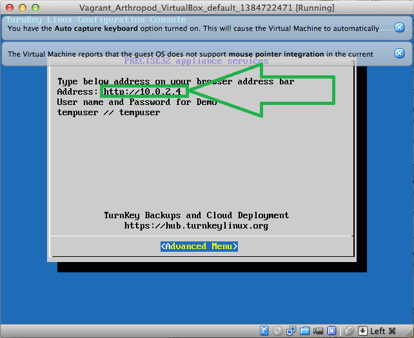Click the virtualization CPU chip icon

331,330
